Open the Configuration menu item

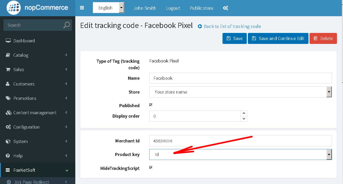click(38, 127)
